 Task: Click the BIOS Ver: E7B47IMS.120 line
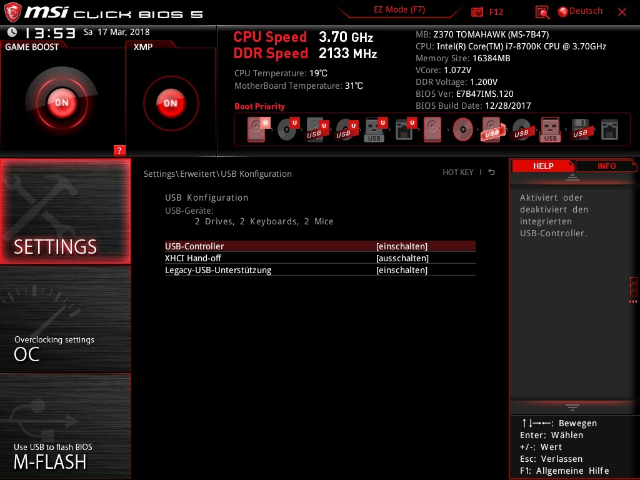[464, 94]
